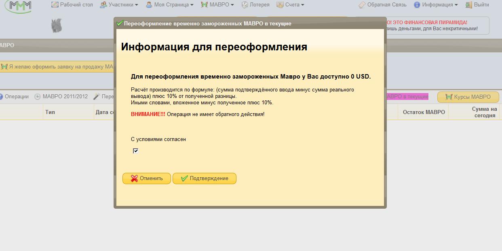Viewport: 502px width, 251px height.
Task: Expand the Счета dropdown menu
Action: tap(290, 5)
